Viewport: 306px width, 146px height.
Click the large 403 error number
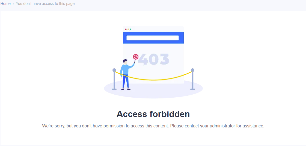(x=153, y=59)
